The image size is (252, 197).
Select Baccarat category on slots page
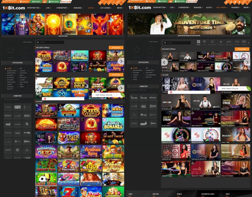click(x=10, y=75)
